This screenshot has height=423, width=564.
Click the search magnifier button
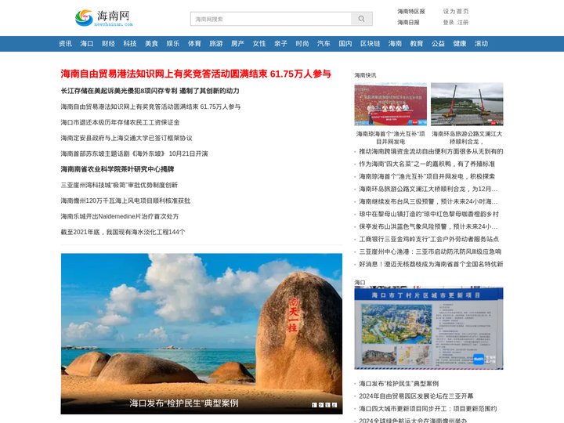click(361, 19)
